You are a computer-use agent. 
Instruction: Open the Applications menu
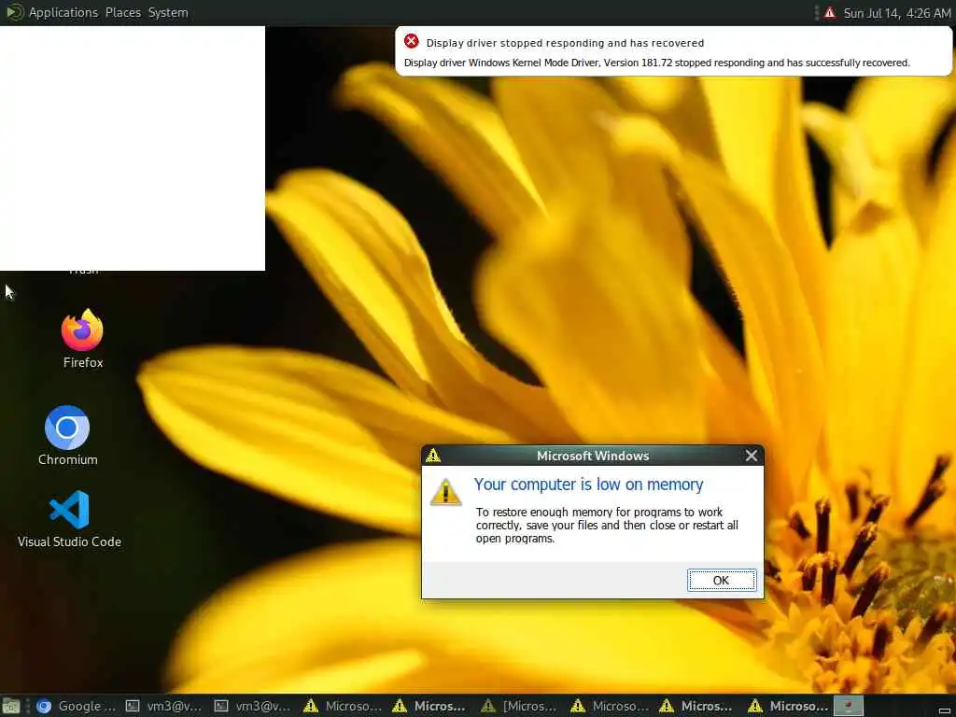pos(63,12)
